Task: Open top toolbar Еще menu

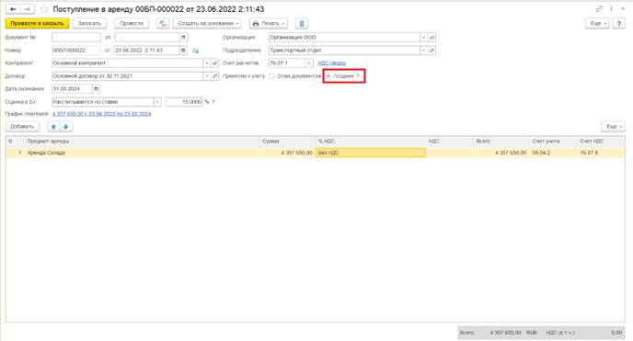Action: pos(597,23)
